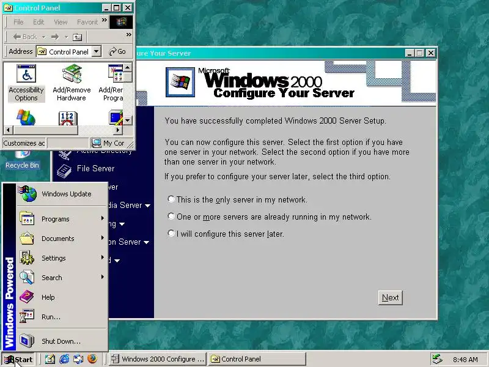489x367 pixels.
Task: Click the Run icon in Start menu
Action: 27,316
